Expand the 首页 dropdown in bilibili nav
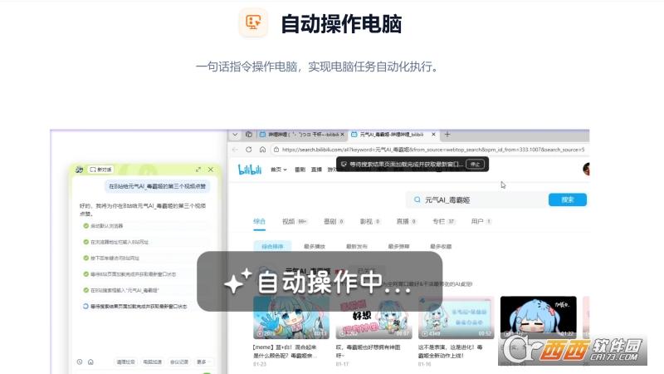The width and height of the screenshot is (664, 374). pos(278,170)
